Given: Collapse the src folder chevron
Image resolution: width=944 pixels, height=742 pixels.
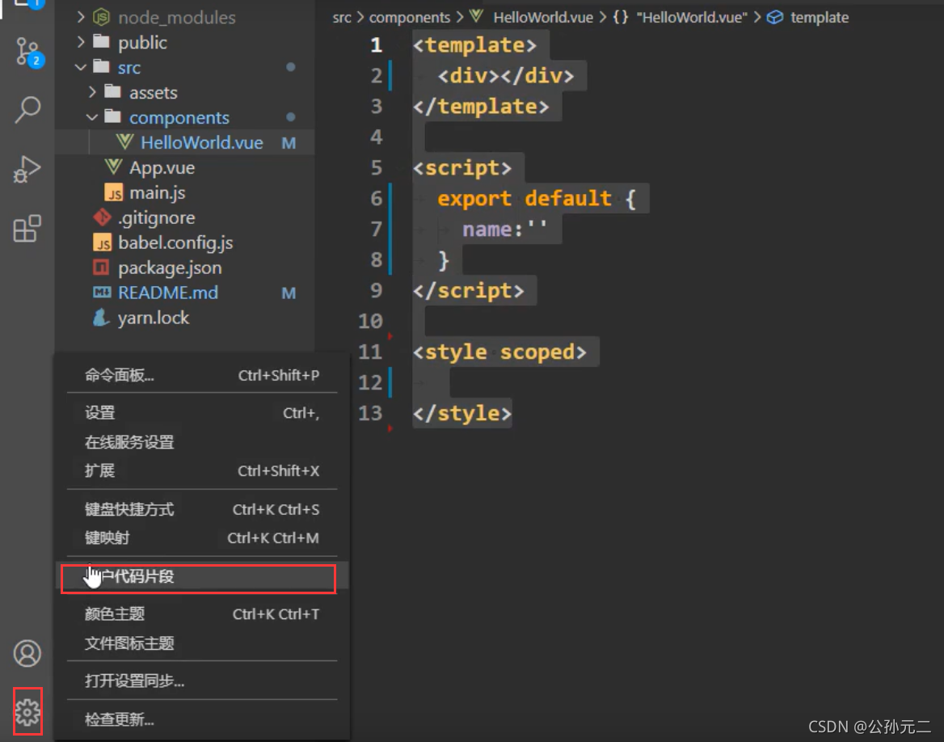Looking at the screenshot, I should 81,67.
